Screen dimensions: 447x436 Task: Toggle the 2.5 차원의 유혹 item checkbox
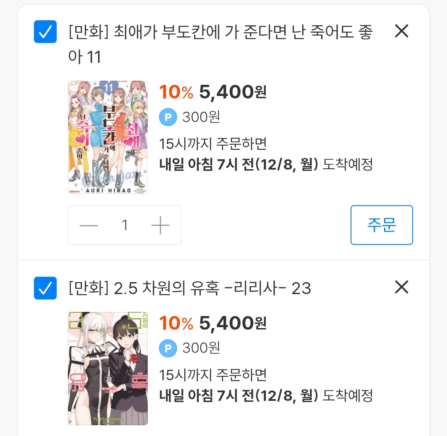click(x=45, y=288)
